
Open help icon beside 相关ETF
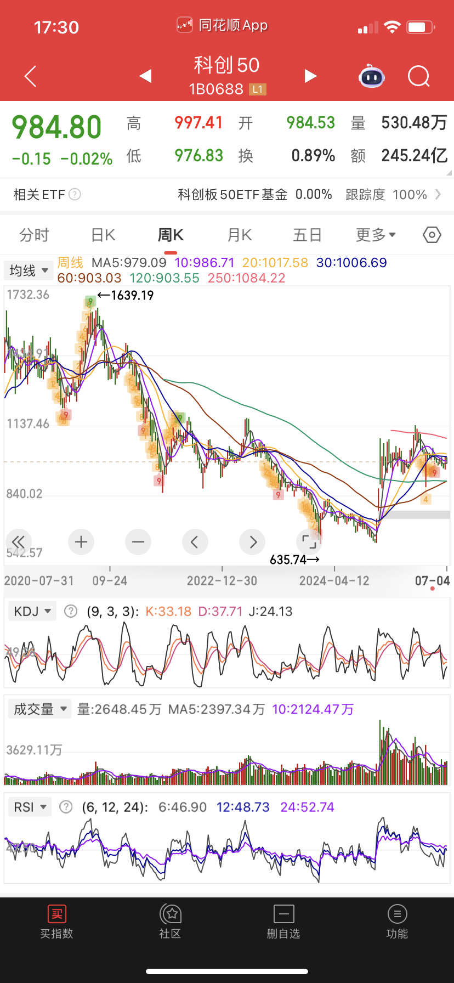(75, 194)
